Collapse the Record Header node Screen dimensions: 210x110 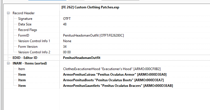click(8, 13)
